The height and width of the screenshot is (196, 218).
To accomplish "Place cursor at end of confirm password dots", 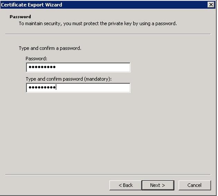I will tap(56, 88).
